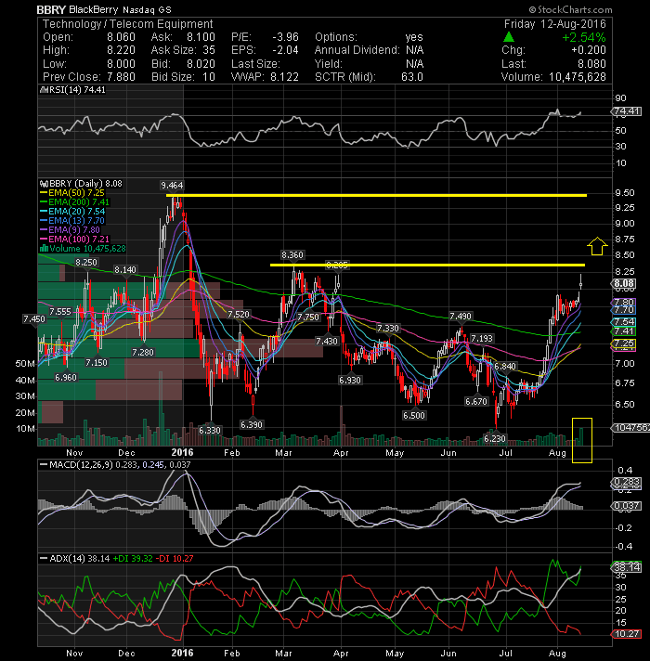Click the +DI 39.32 green label
This screenshot has width=650, height=661.
pyautogui.click(x=133, y=558)
